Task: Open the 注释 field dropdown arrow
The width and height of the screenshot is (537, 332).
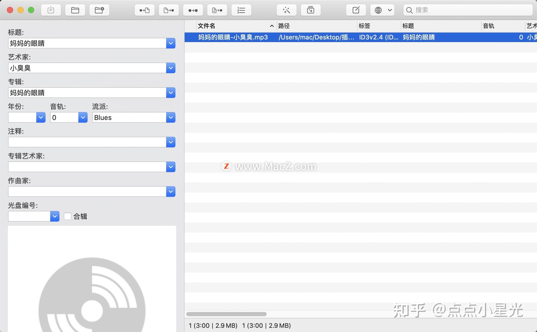Action: click(x=171, y=142)
